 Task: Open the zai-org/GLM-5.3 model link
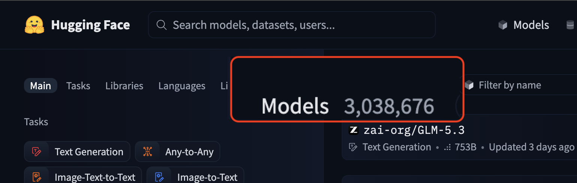point(414,130)
